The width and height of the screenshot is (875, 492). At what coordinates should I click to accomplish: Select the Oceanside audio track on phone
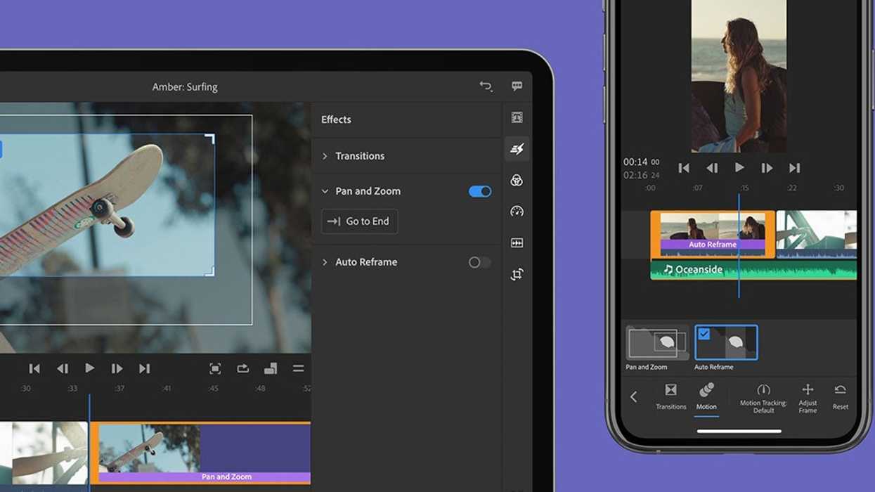[753, 269]
